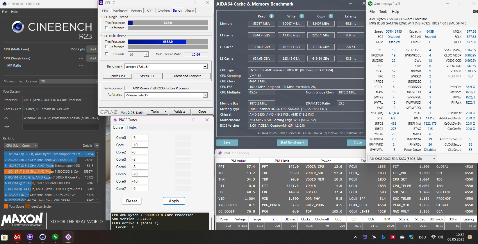Click the CPU-Z title bar icon
Screen dimensions: 478x244
tap(101, 3)
